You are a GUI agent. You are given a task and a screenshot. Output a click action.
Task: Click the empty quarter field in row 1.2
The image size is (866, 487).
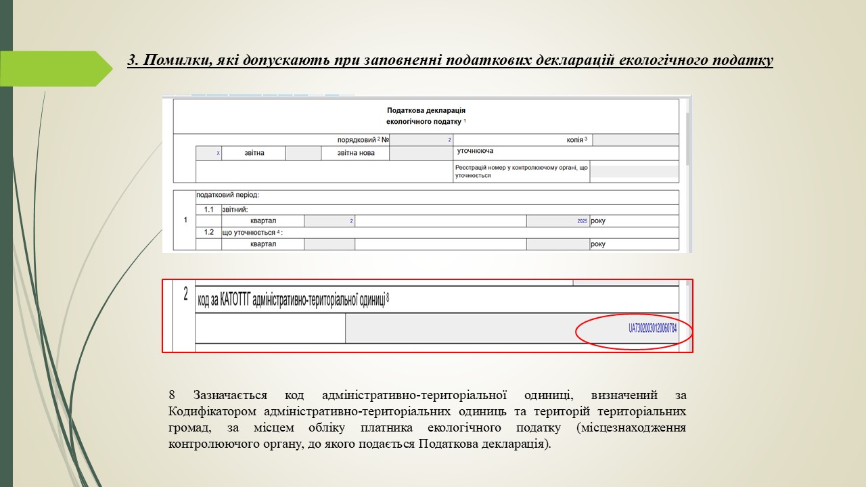coord(329,244)
